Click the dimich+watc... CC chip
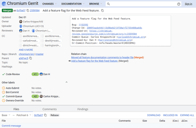Viewport: 196px width, 128px height. pos(29,45)
